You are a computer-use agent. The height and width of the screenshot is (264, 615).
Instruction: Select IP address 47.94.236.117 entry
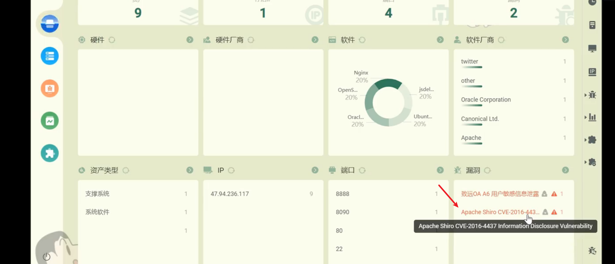pos(230,194)
